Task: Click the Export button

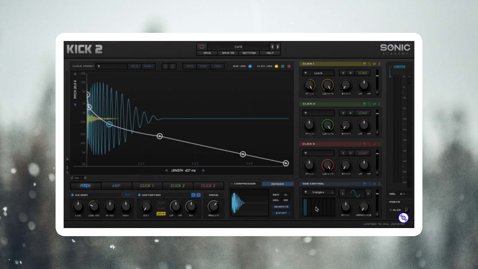Action: point(281,213)
